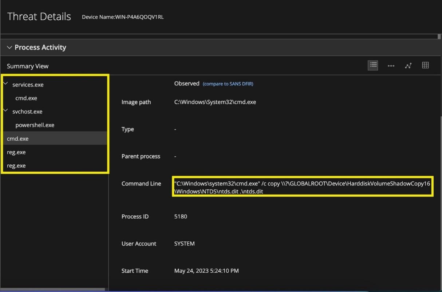Click the svchost.exe process name
The image size is (442, 292).
point(27,112)
